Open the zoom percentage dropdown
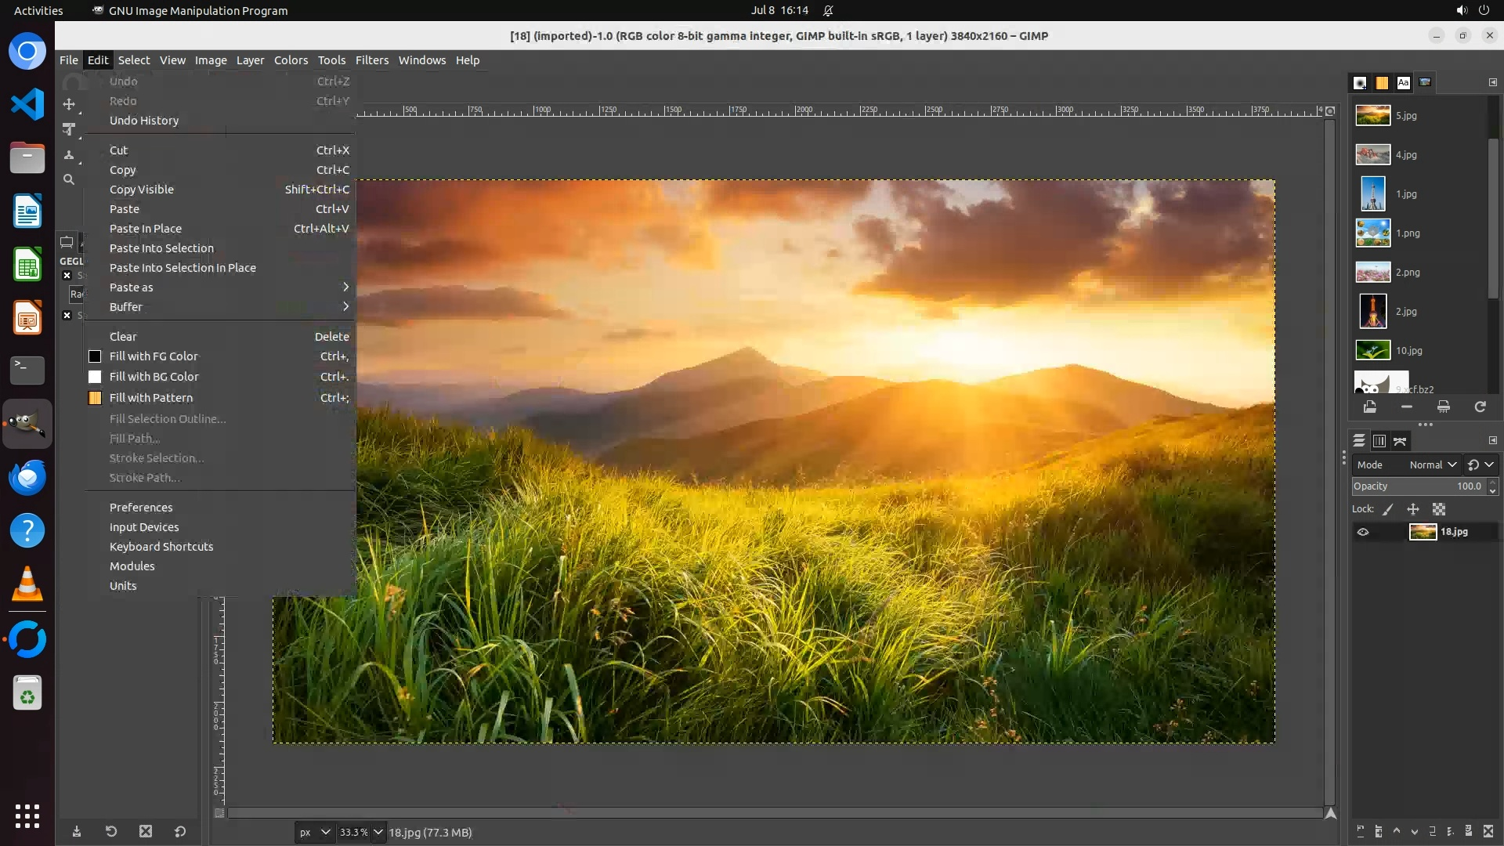 coord(378,832)
